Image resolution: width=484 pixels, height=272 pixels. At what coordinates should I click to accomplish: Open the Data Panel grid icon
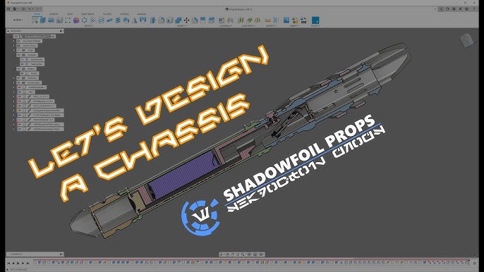point(8,9)
